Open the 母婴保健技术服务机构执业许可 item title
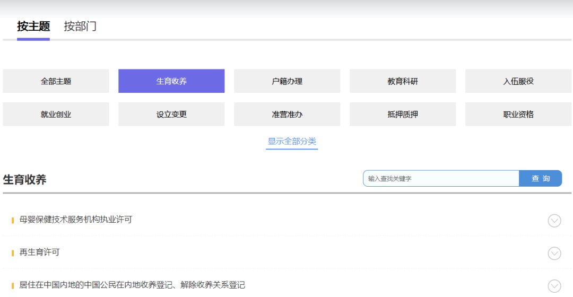Image resolution: width=573 pixels, height=297 pixels. (x=76, y=220)
